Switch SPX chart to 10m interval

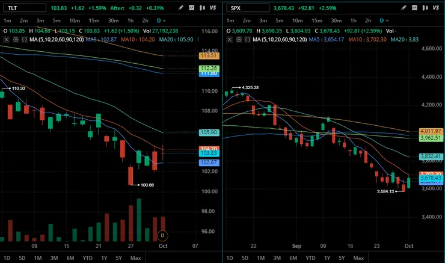coord(298,20)
